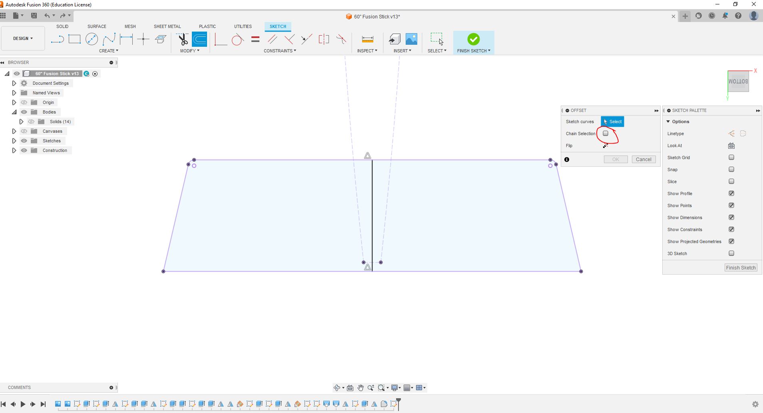The height and width of the screenshot is (413, 763).
Task: Click the Measure ruler icon
Action: pyautogui.click(x=367, y=39)
